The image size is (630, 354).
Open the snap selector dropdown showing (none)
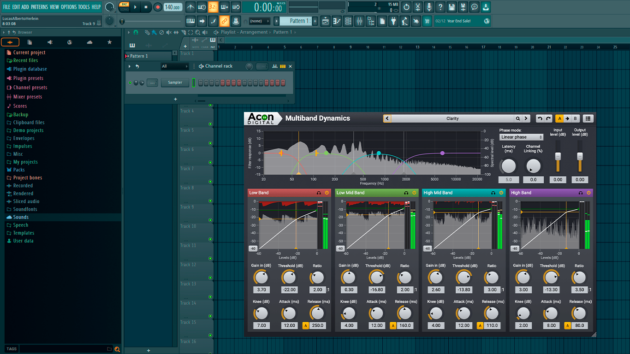(x=260, y=21)
